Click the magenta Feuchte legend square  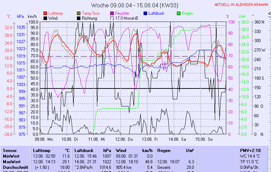click(112, 13)
